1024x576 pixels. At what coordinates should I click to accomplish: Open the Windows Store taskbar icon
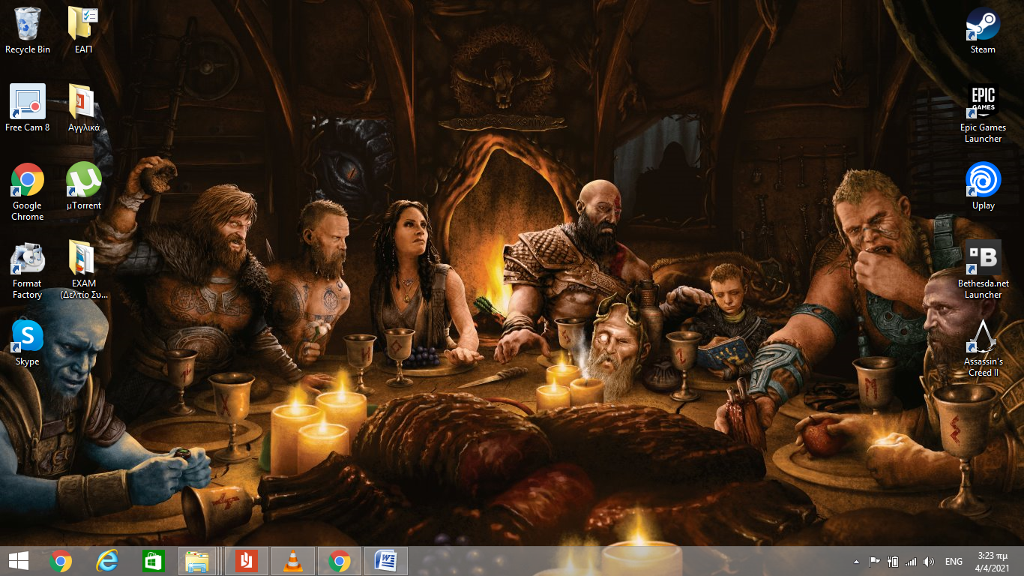coord(153,561)
